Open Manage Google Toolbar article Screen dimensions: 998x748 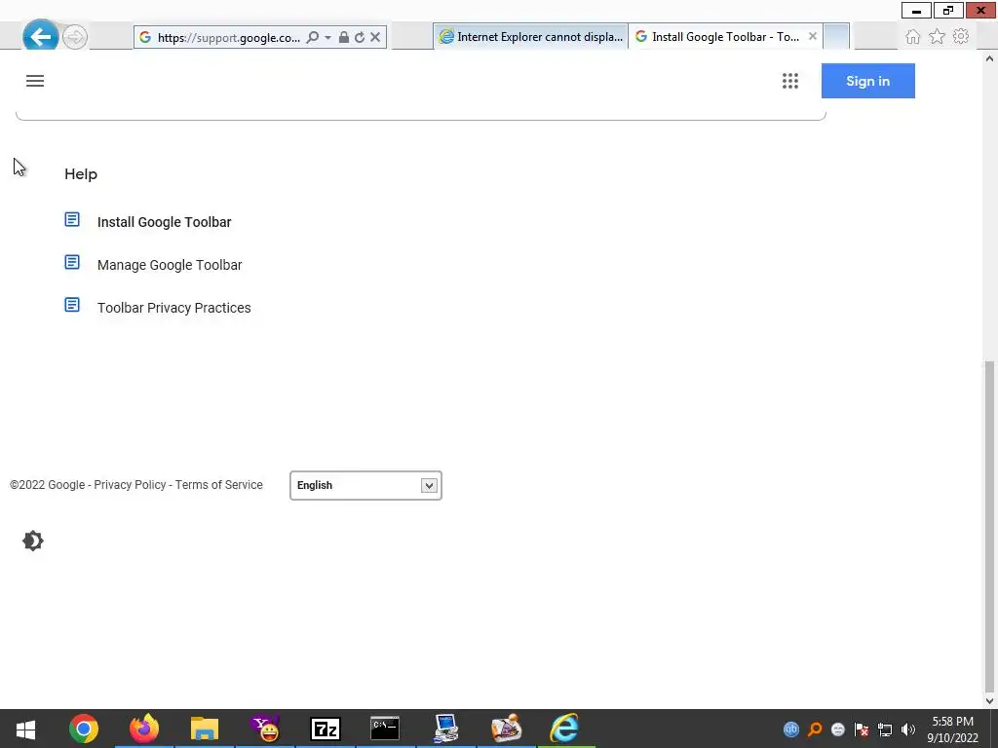[170, 265]
